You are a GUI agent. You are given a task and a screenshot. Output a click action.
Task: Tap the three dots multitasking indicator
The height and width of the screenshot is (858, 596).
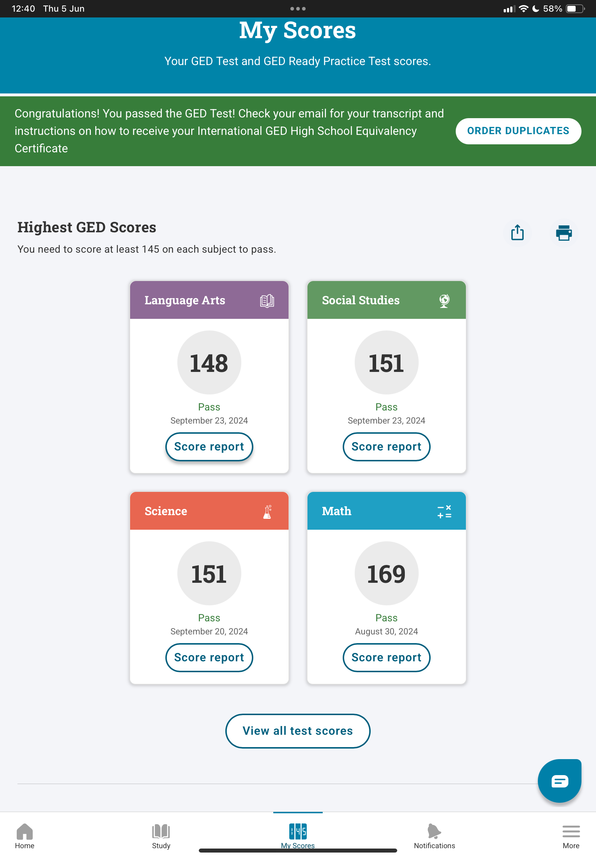pos(298,9)
